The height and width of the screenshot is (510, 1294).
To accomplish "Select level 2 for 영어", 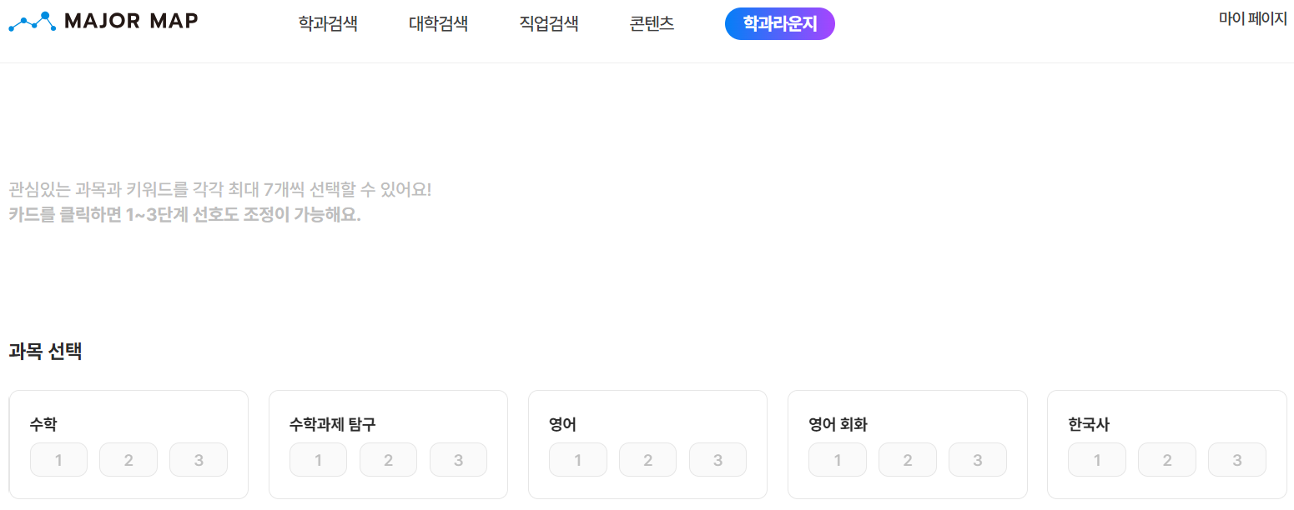I will (x=647, y=458).
